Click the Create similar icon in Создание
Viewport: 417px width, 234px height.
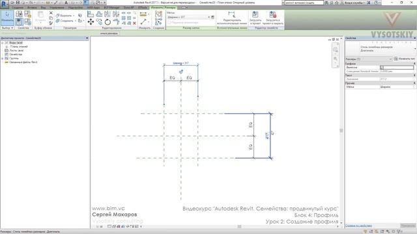click(x=158, y=21)
